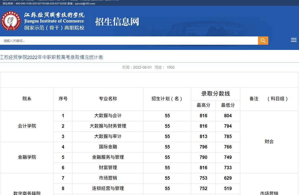
Task: Click the highest score 796
Action: tap(204, 147)
